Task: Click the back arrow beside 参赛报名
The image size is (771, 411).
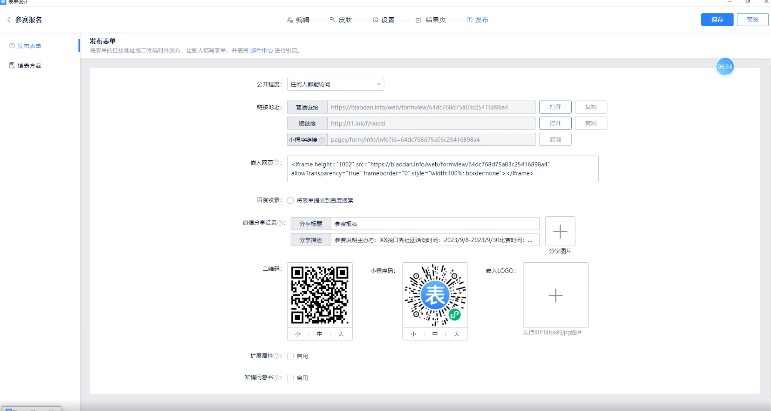Action: pos(9,20)
